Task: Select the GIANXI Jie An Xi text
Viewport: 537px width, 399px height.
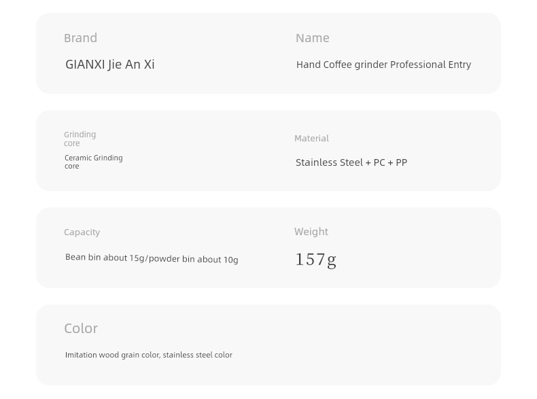Action: (x=110, y=65)
